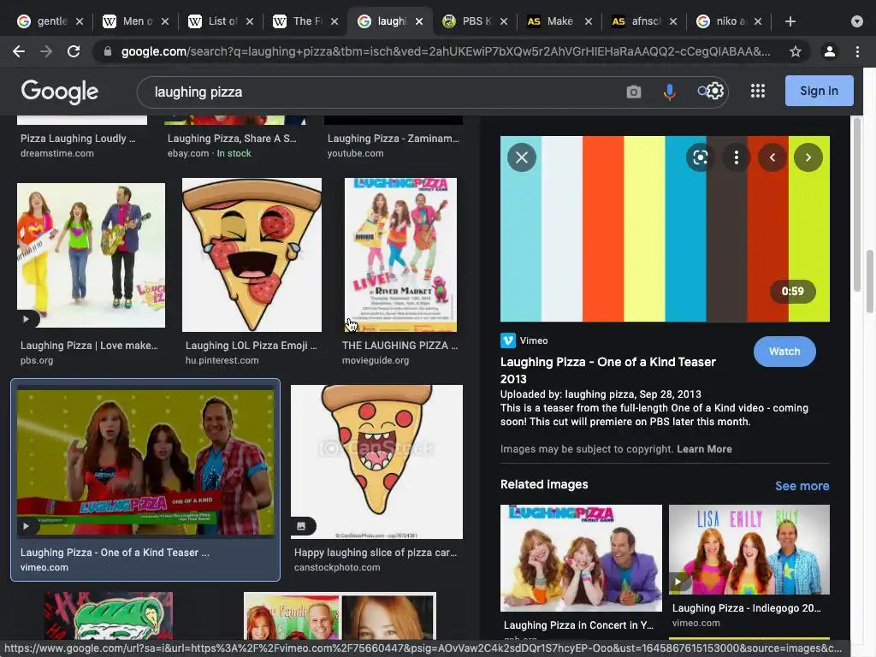Search inside image with Lens icon
This screenshot has width=876, height=657.
coord(700,157)
